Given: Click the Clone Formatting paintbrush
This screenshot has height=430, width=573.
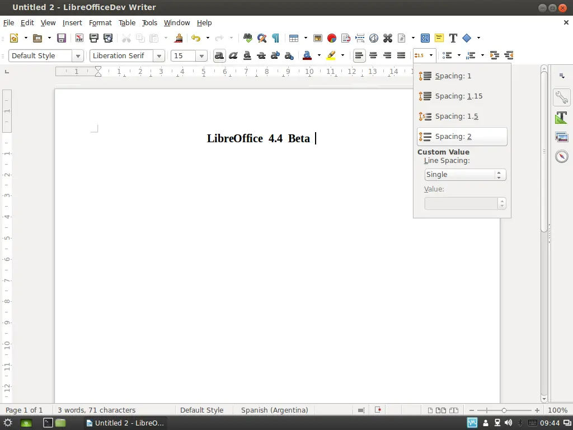Looking at the screenshot, I should tap(179, 38).
